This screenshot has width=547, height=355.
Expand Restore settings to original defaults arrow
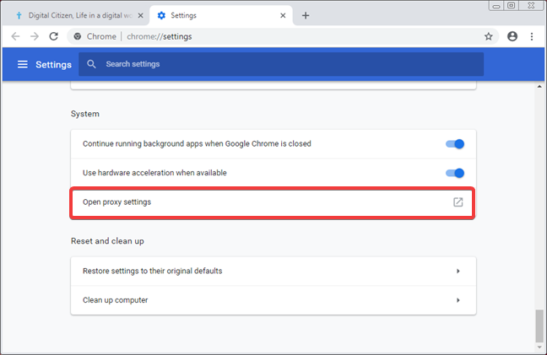pyautogui.click(x=458, y=271)
